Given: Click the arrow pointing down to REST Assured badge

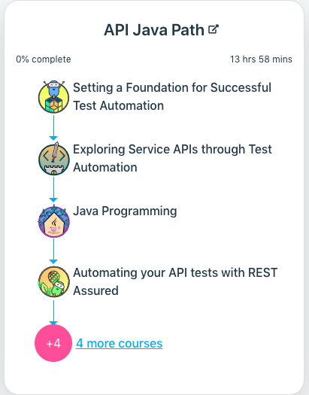Looking at the screenshot, I should [x=53, y=251].
